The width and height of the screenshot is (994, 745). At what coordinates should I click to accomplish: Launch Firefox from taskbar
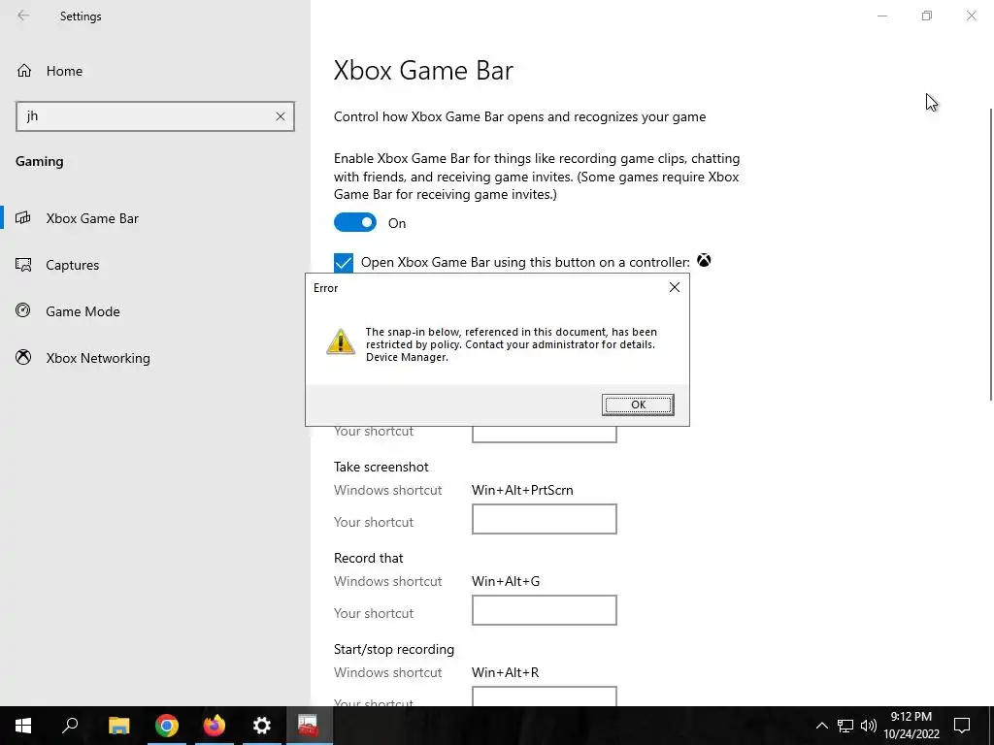tap(215, 726)
